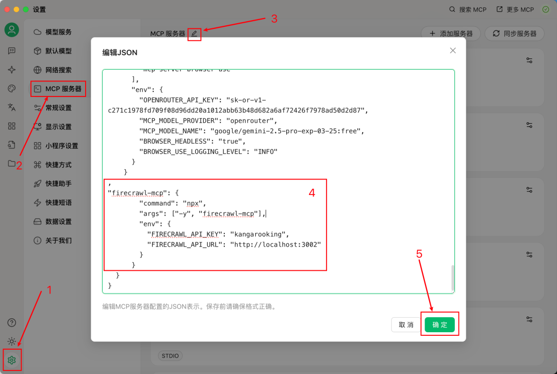Open settings sliders of third server card
The width and height of the screenshot is (557, 374).
(529, 190)
